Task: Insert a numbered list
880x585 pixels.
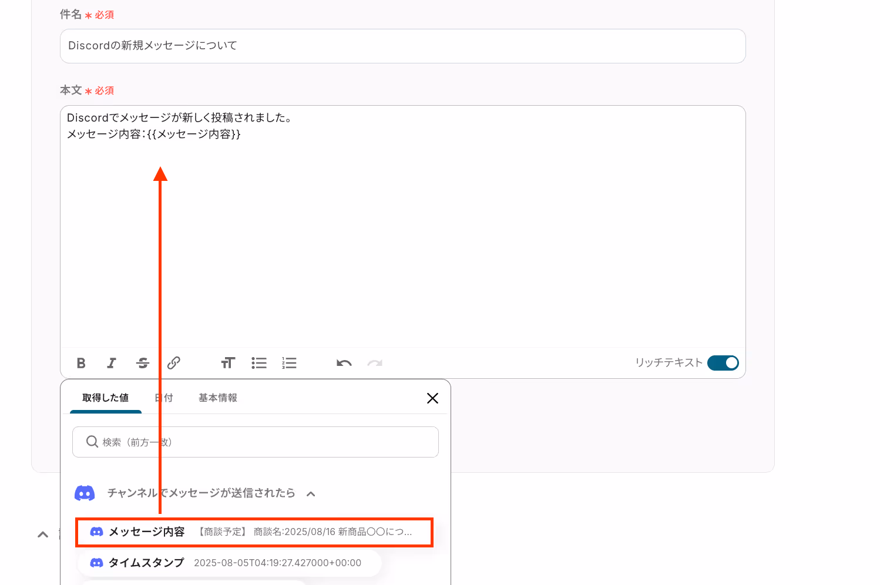Action: [x=289, y=363]
